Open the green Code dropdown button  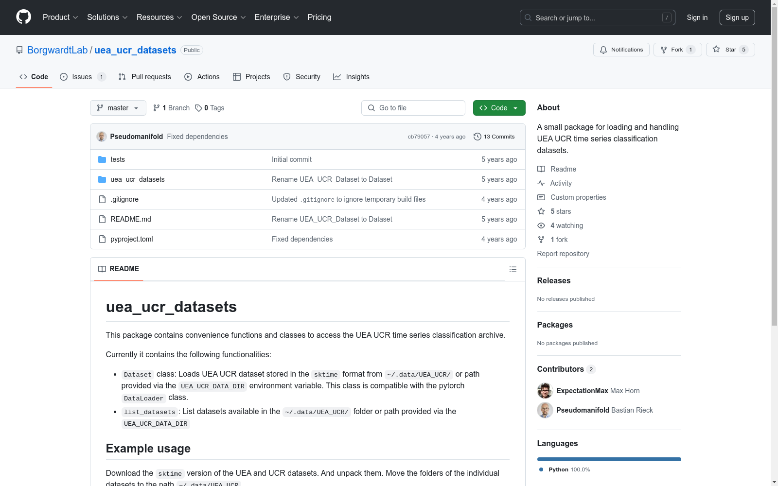pos(499,108)
